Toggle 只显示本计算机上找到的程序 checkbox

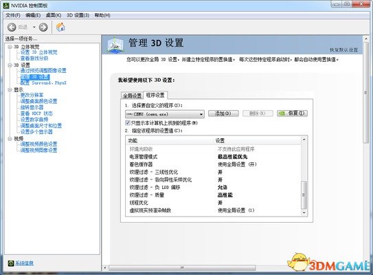pyautogui.click(x=128, y=123)
